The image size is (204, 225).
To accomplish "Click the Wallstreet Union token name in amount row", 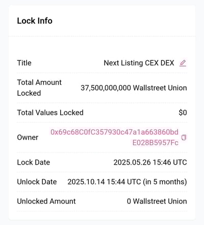I will [160, 88].
